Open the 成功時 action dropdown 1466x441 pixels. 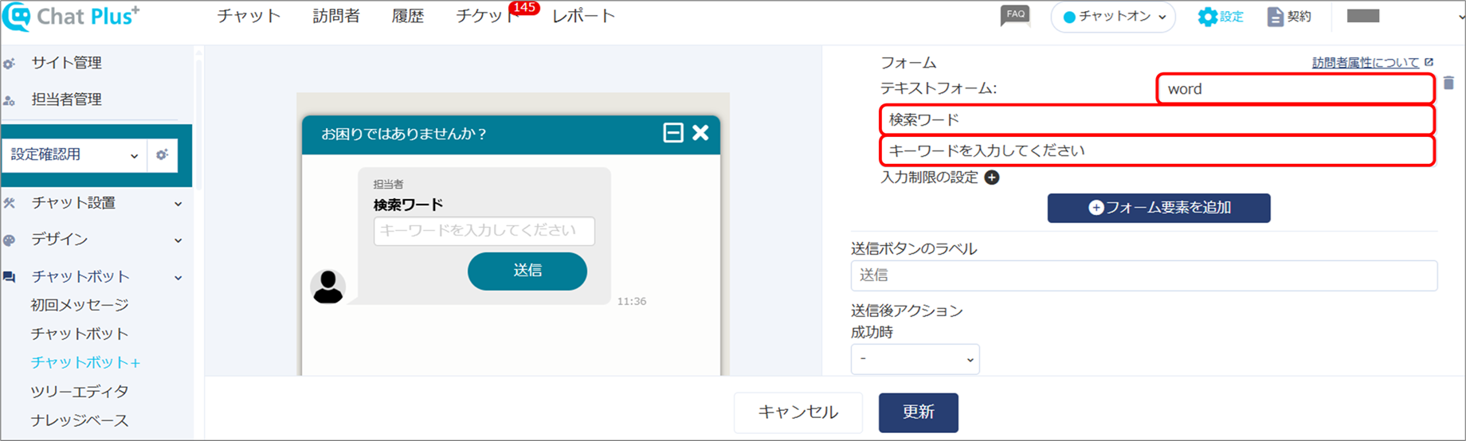[915, 359]
